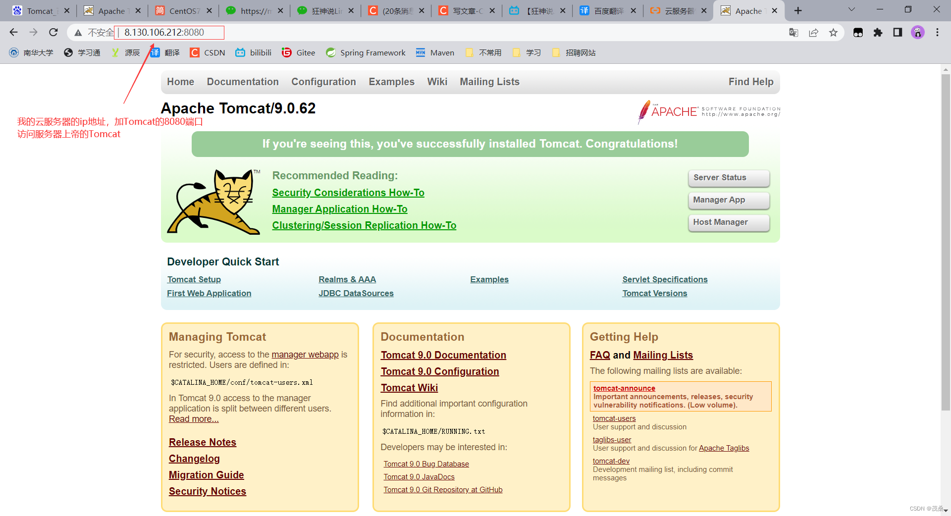Open the Chrome three-dot menu
Viewport: 951px width, 516px height.
937,32
